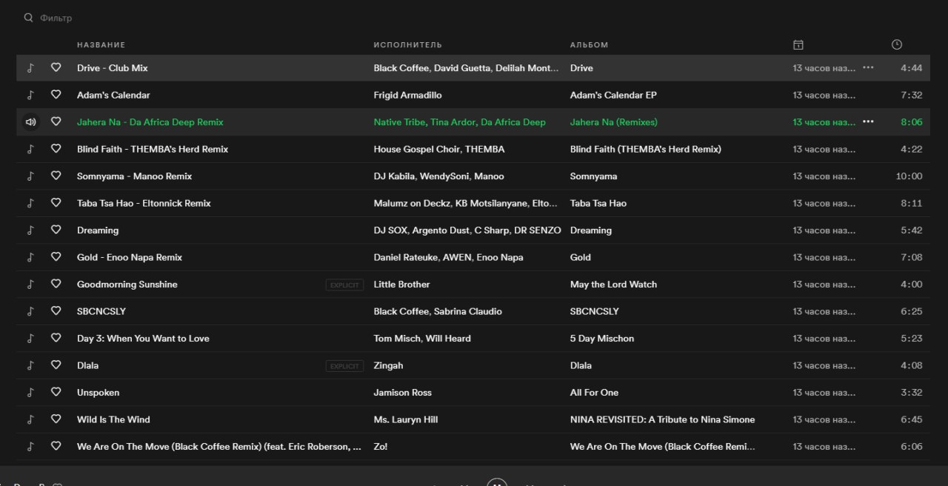
Task: Play Unspoken via its note icon
Action: click(30, 393)
